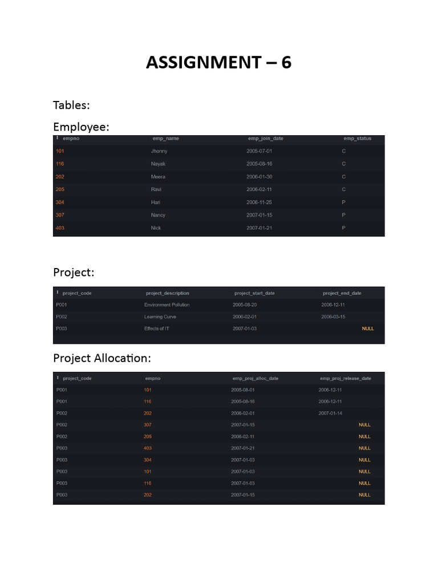
Task: Select the 2007-01-14 release date cell
Action: coord(330,413)
